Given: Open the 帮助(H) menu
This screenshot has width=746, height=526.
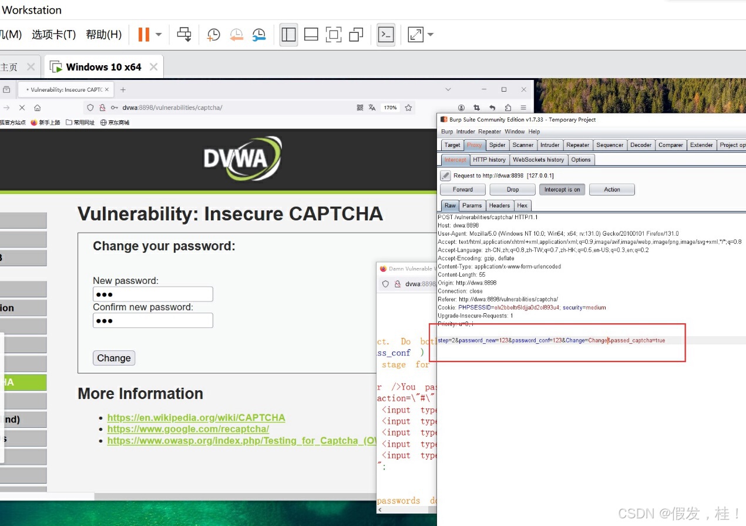Looking at the screenshot, I should click(x=103, y=34).
